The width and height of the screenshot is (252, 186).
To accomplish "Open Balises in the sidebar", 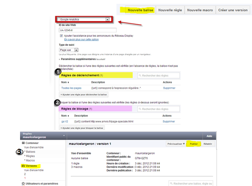I will coord(31,152).
